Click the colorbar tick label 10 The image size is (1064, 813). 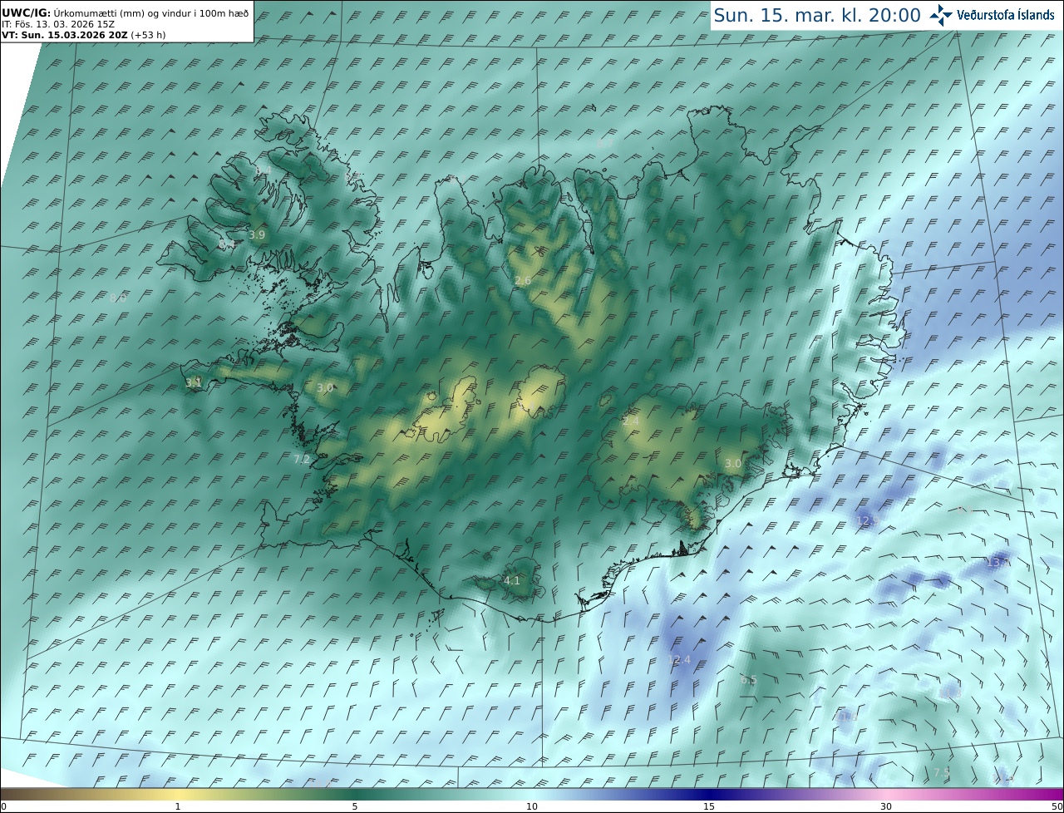tap(532, 806)
